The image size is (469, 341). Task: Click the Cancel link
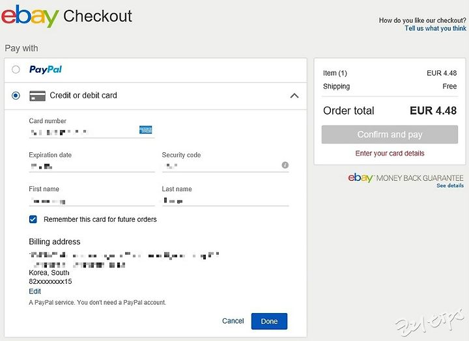click(x=233, y=321)
